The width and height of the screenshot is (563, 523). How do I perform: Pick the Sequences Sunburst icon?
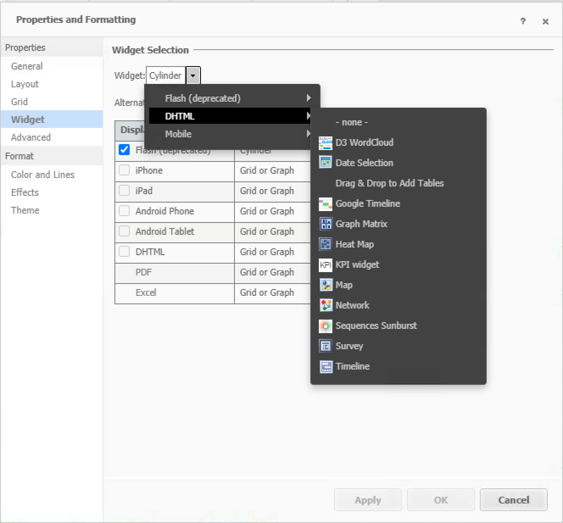point(325,325)
